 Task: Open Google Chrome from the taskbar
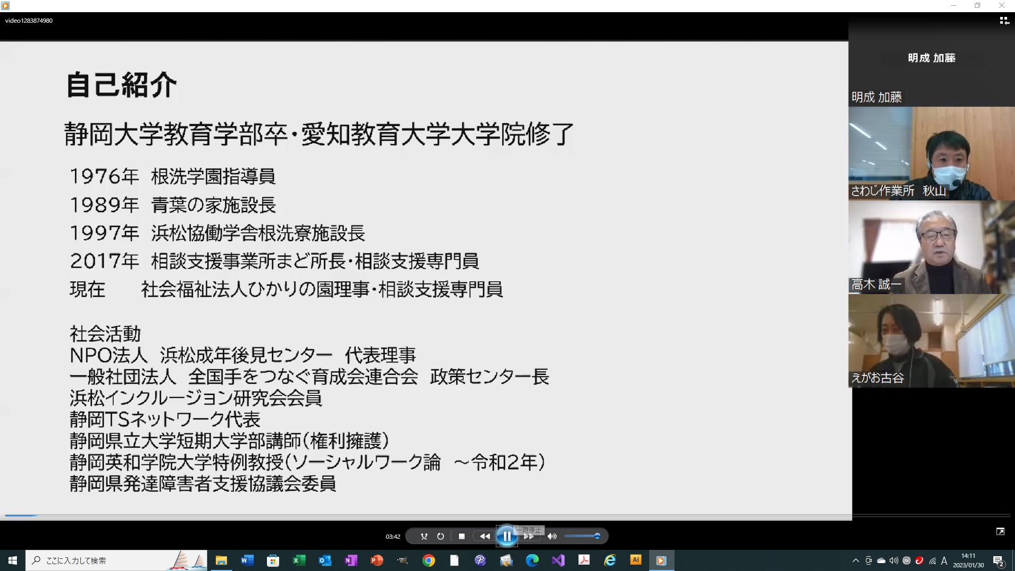tap(429, 560)
